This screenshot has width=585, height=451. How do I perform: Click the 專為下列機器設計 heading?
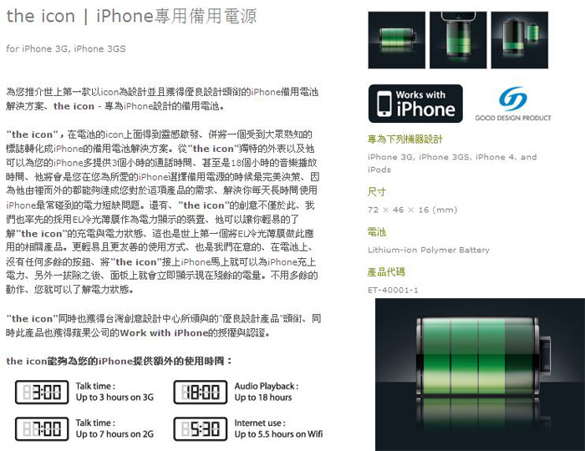(404, 139)
